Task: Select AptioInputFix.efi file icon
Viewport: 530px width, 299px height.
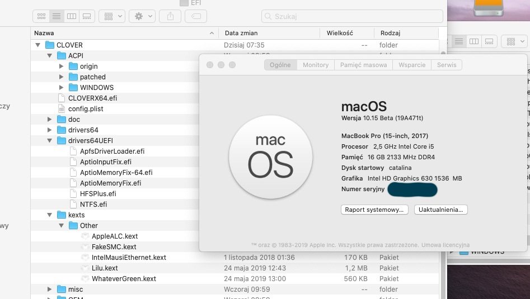Action: point(73,162)
